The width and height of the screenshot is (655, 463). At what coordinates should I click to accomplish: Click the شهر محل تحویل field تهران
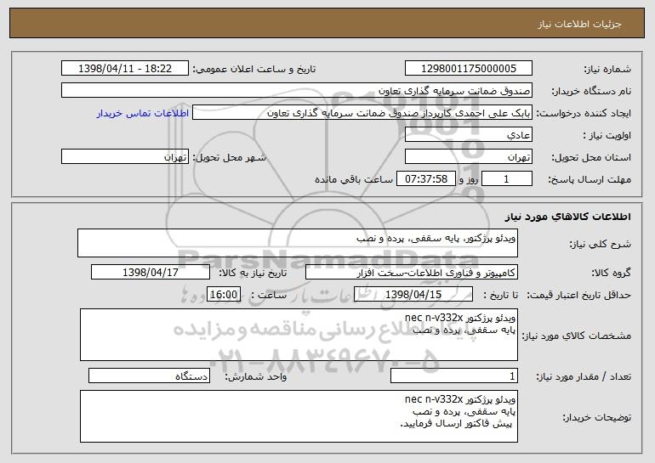click(x=125, y=157)
